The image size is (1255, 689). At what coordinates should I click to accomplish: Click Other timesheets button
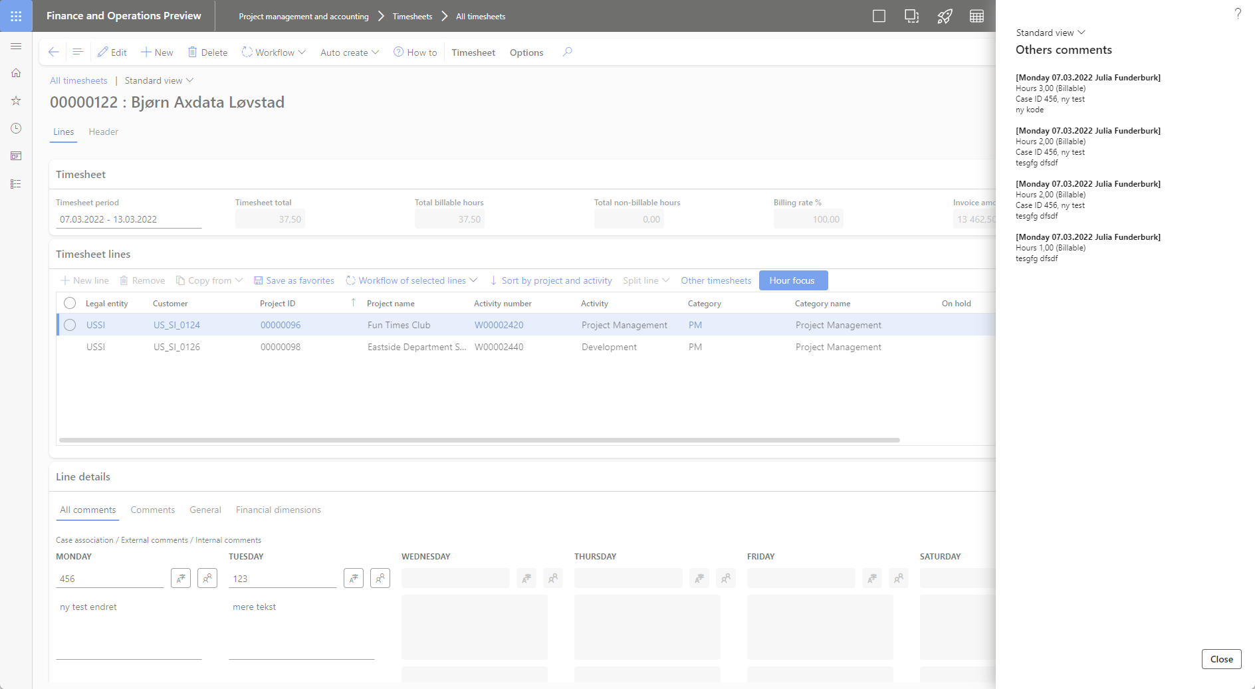point(716,280)
